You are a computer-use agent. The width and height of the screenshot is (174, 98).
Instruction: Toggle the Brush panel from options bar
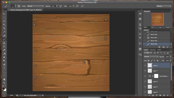pos(19,6)
